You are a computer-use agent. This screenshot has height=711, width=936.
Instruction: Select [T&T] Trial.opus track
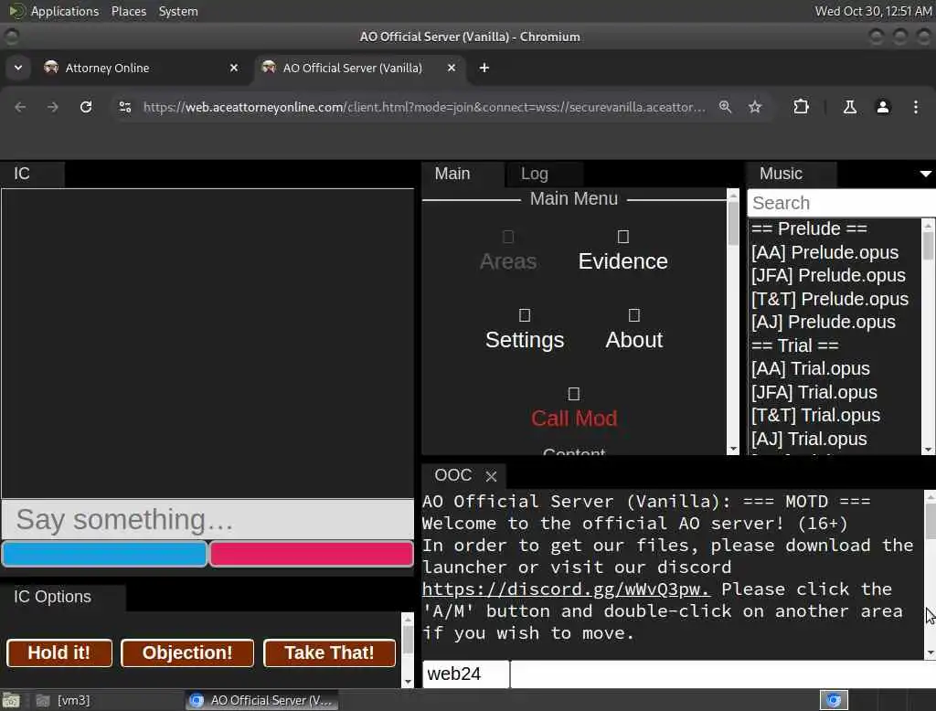click(x=815, y=416)
